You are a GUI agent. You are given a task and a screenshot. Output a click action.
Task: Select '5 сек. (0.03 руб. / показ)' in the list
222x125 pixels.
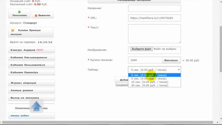[x=154, y=78]
